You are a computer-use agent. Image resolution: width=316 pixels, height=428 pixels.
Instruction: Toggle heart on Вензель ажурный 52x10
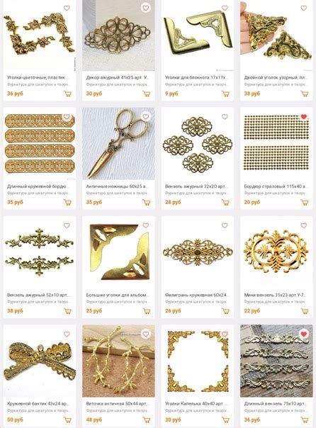point(67,225)
